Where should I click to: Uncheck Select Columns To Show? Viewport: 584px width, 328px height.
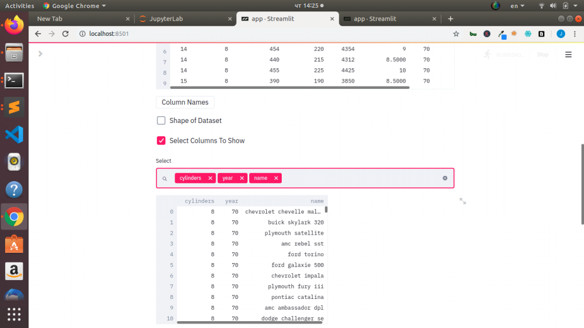point(161,141)
